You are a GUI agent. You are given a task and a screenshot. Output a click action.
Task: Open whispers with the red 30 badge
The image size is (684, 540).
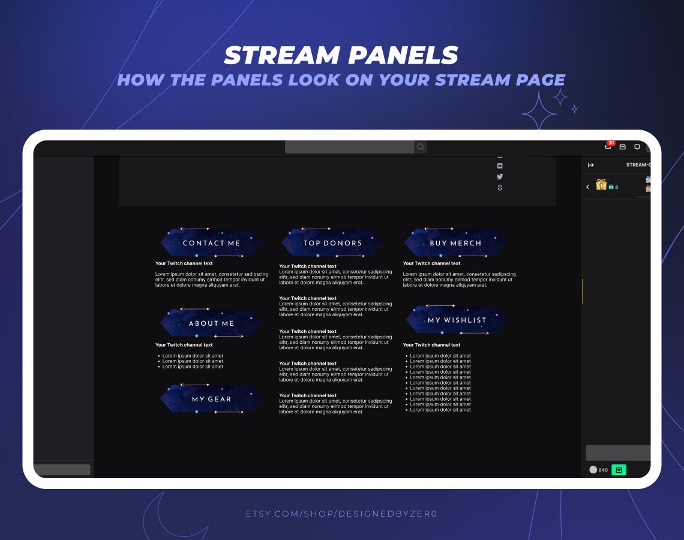click(x=608, y=147)
